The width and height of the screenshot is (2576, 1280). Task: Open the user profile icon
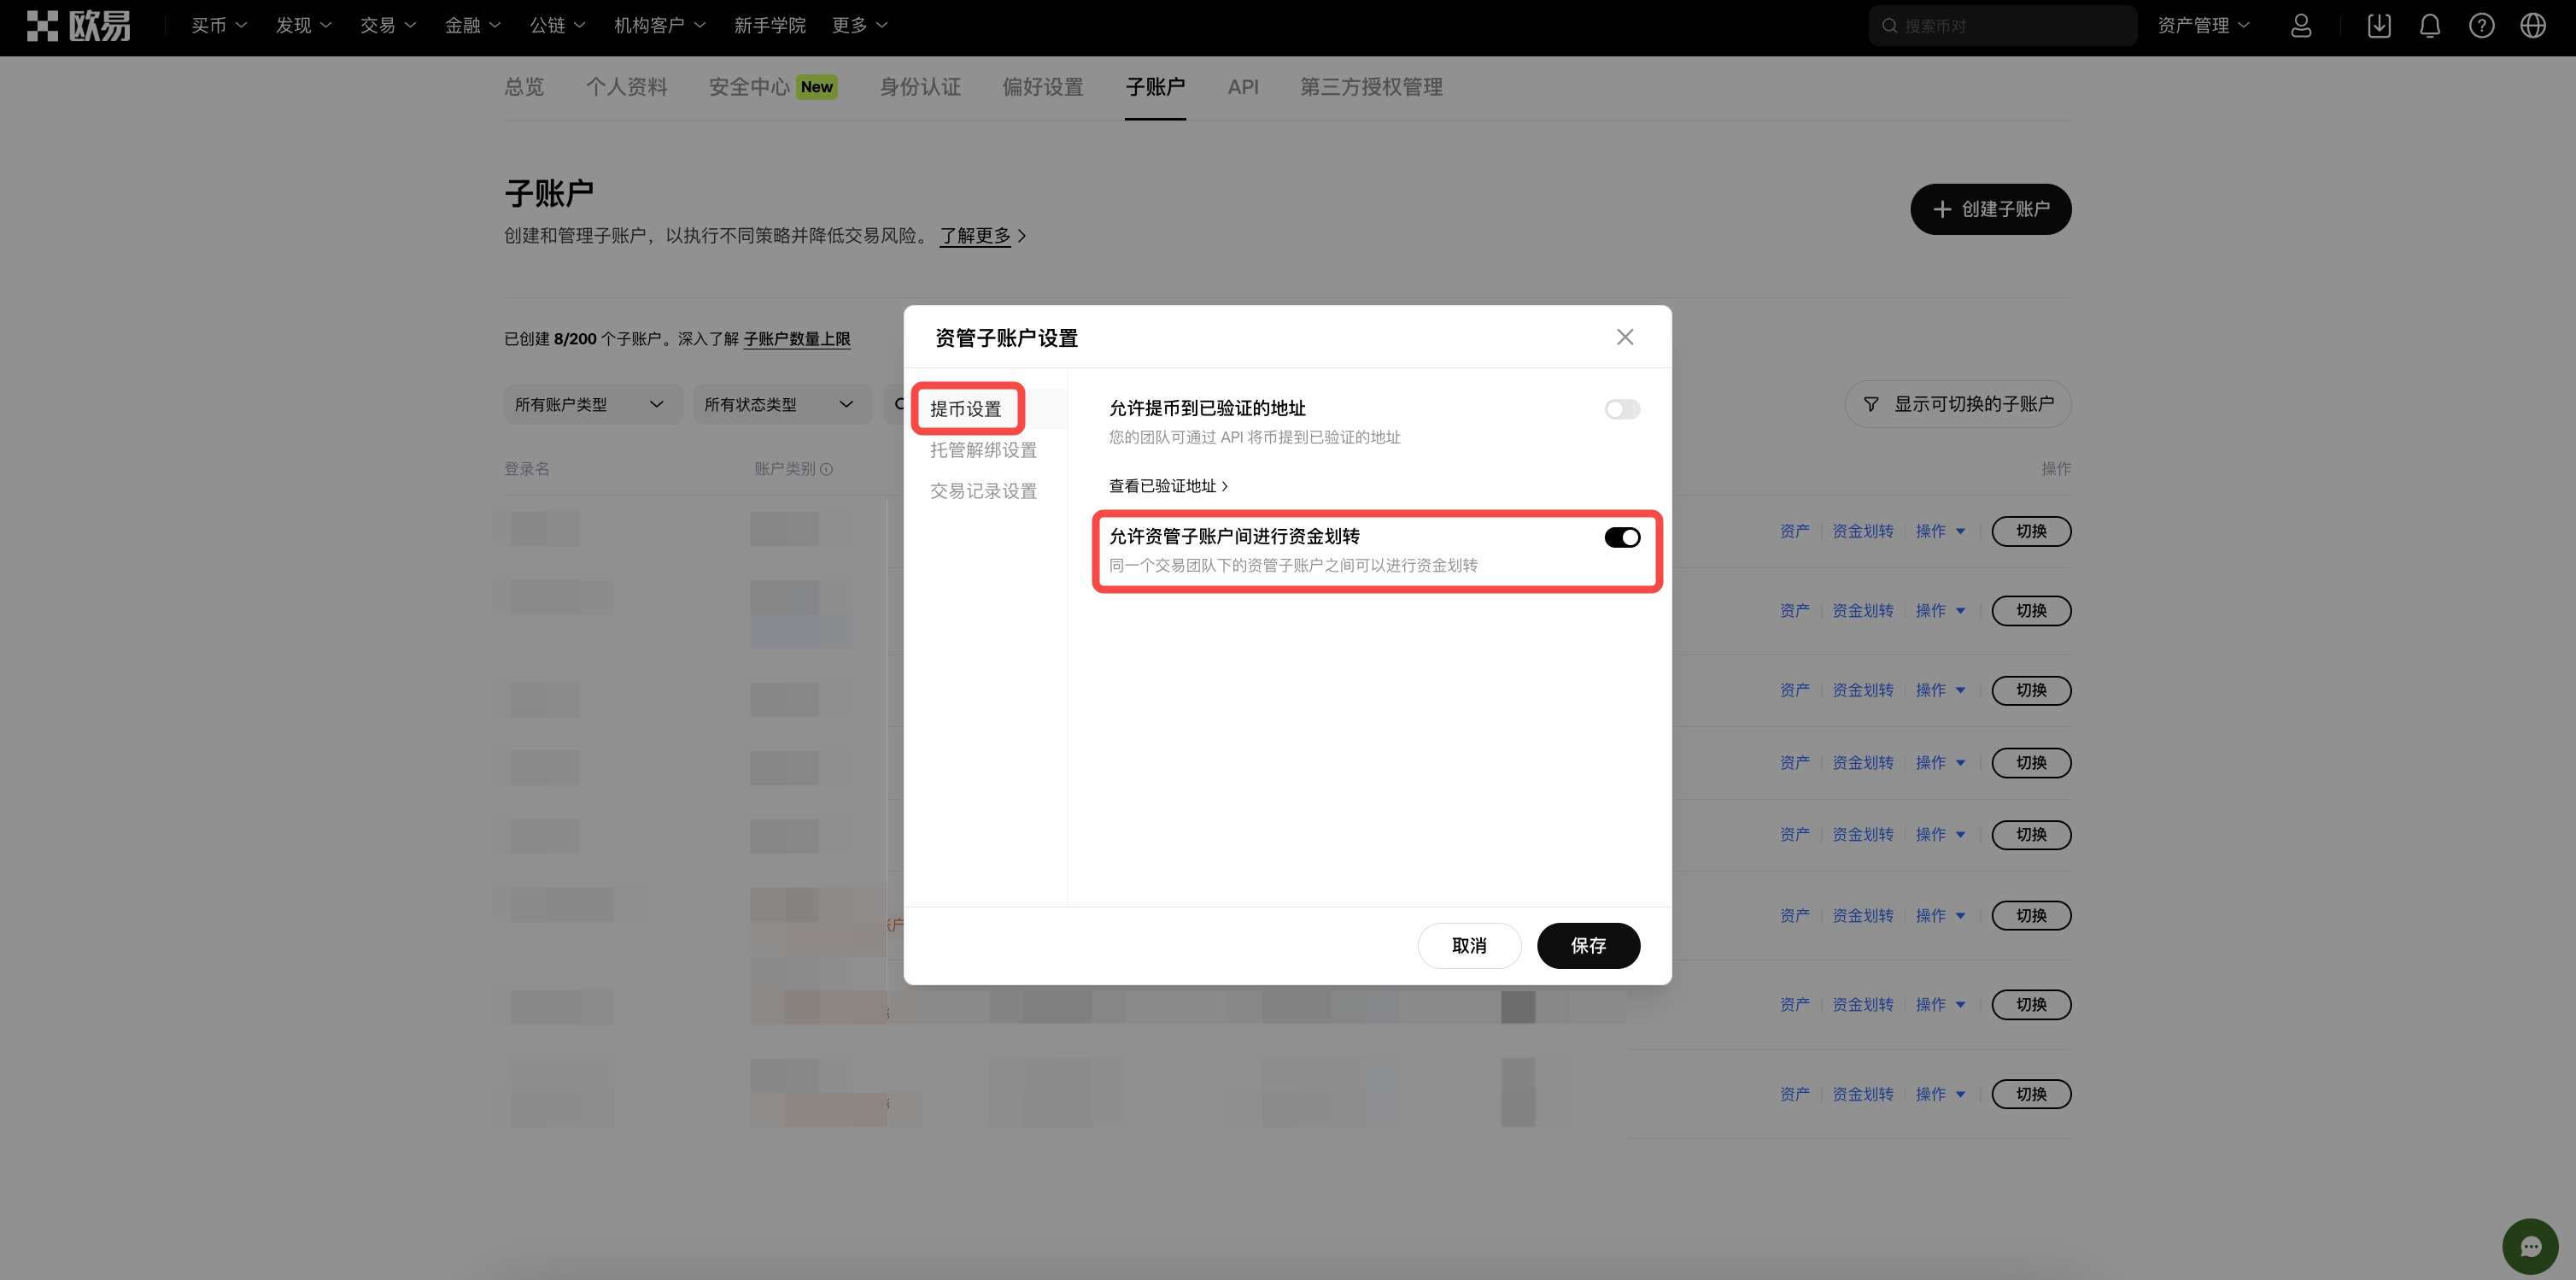2301,26
